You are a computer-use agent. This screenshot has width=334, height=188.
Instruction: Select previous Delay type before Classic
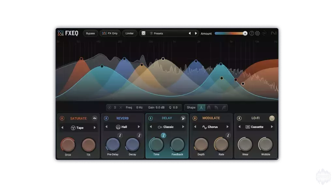click(151, 127)
